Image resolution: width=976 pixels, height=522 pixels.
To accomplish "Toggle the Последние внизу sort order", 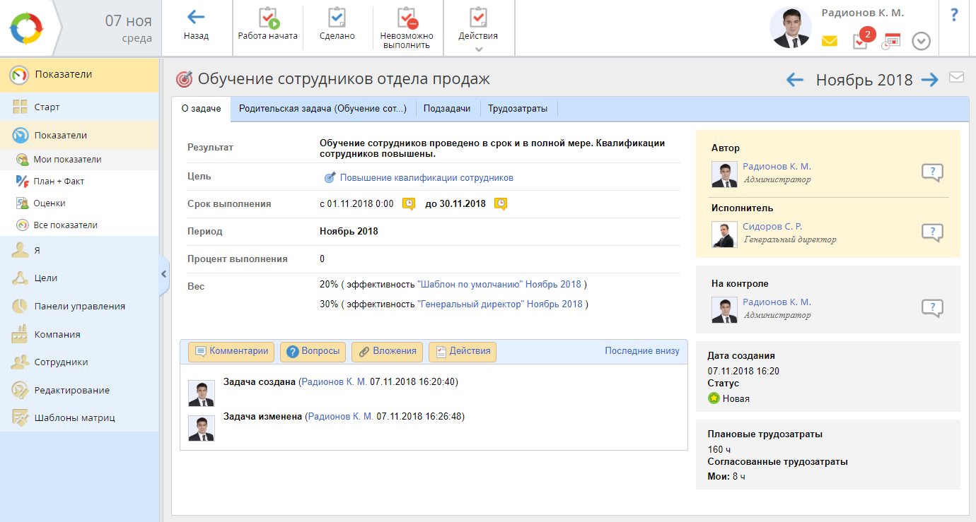I will 641,351.
